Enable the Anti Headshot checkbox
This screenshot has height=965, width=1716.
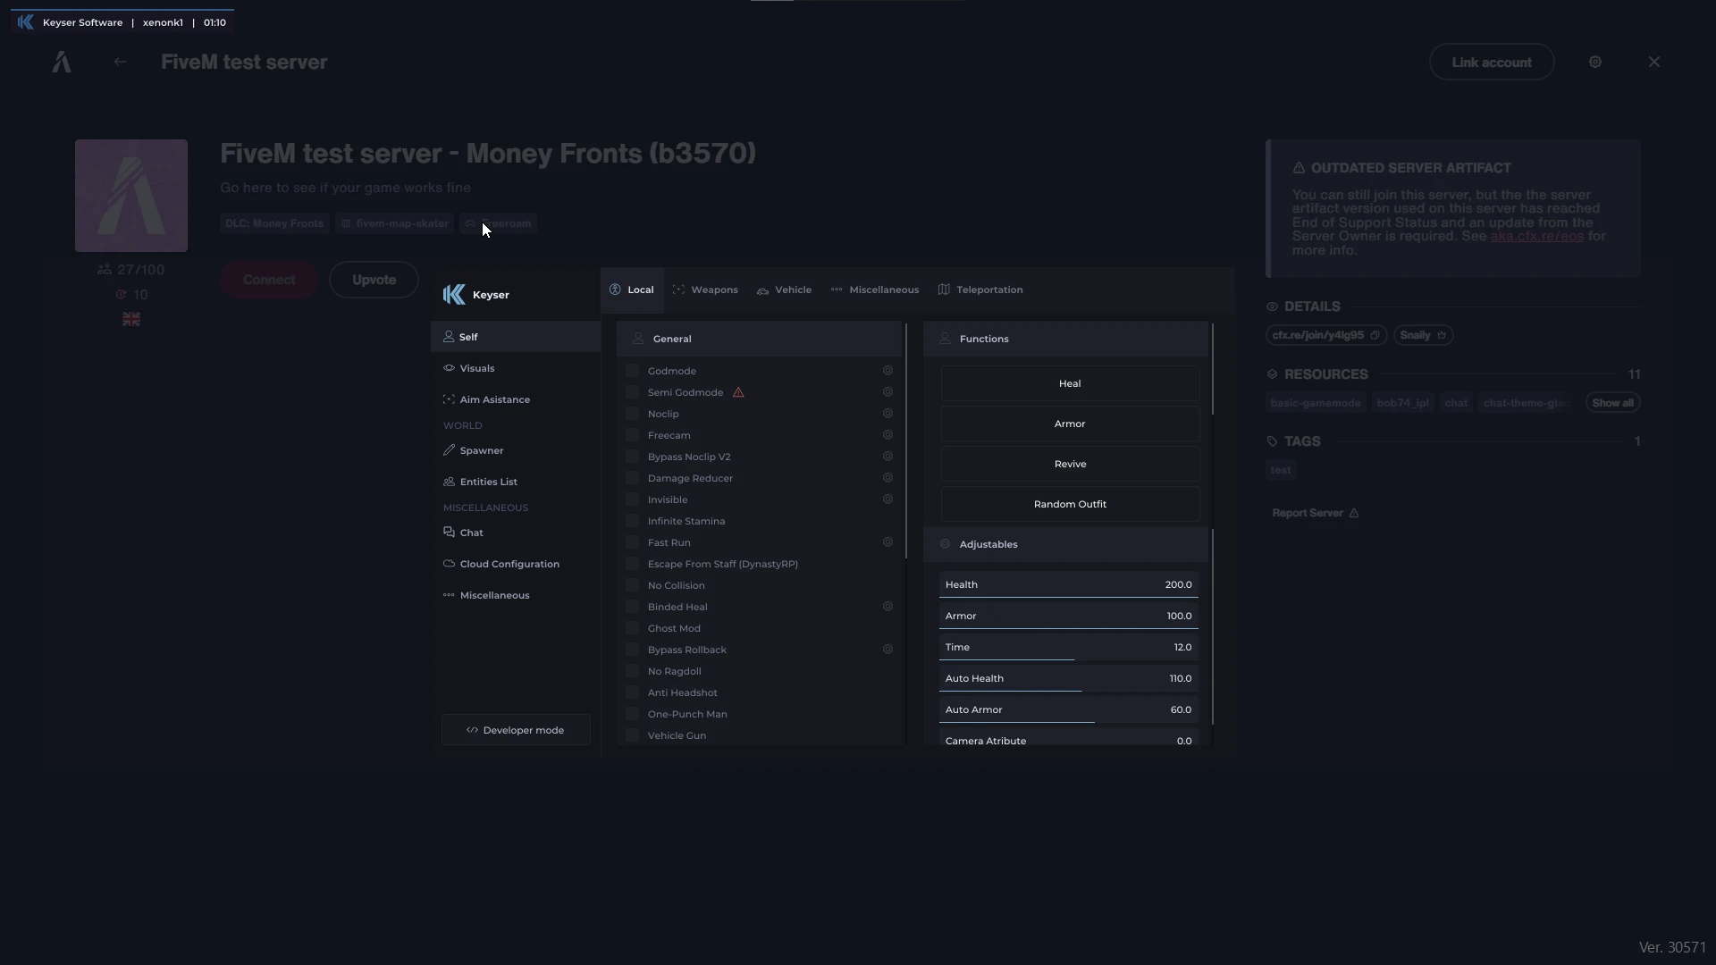(633, 692)
